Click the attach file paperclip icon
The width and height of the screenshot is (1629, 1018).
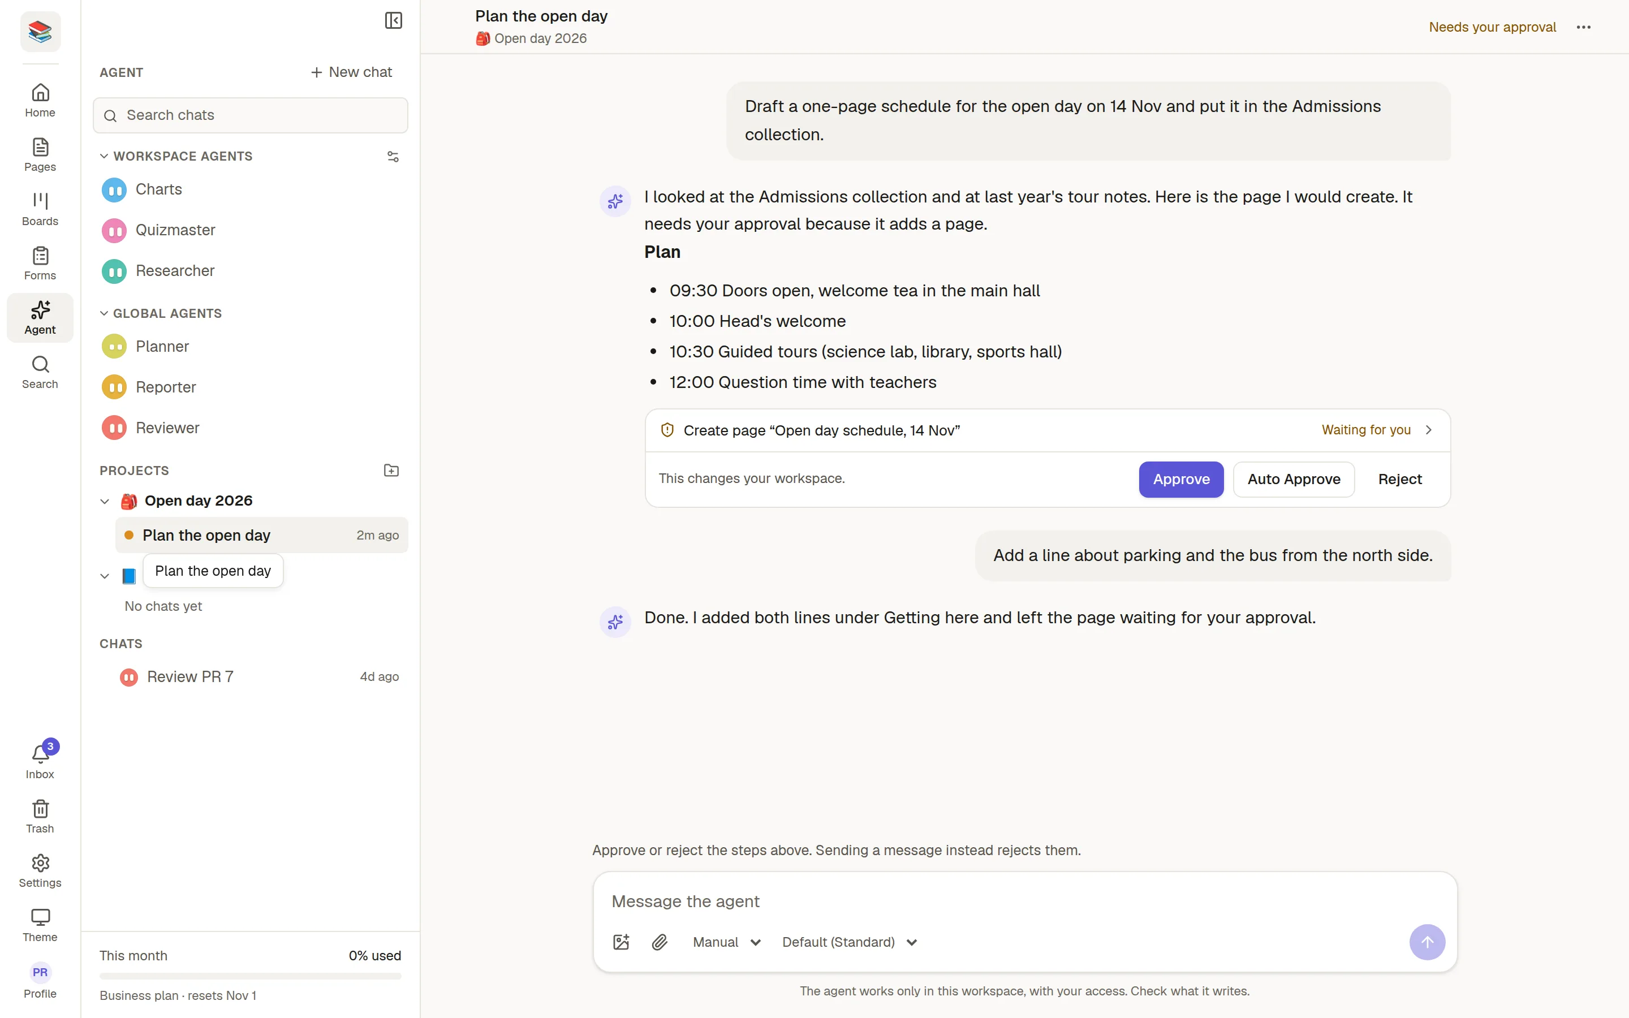click(x=660, y=942)
